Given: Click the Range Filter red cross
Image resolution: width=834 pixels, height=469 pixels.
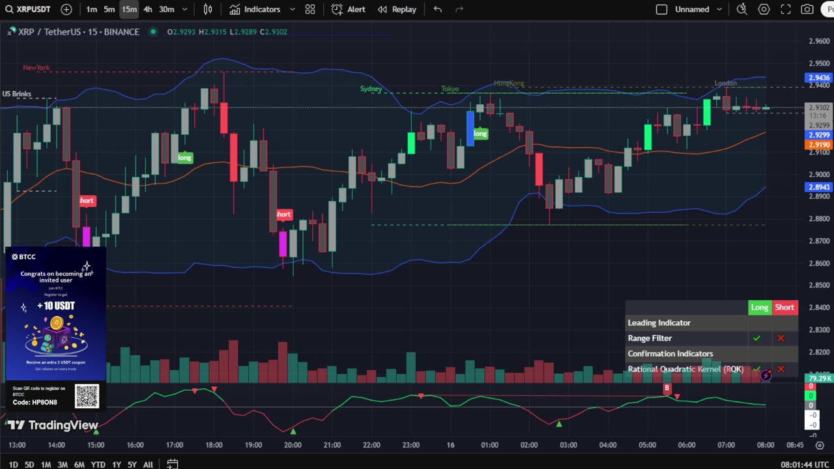Looking at the screenshot, I should pyautogui.click(x=781, y=338).
